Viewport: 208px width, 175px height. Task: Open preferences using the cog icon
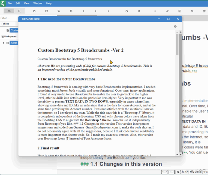click(x=71, y=11)
